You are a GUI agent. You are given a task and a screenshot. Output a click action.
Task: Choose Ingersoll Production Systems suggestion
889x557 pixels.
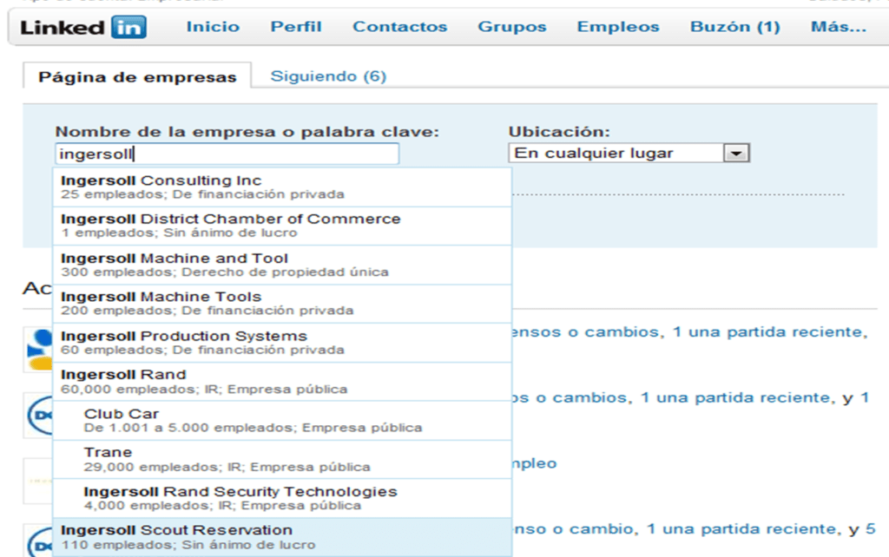click(x=282, y=343)
